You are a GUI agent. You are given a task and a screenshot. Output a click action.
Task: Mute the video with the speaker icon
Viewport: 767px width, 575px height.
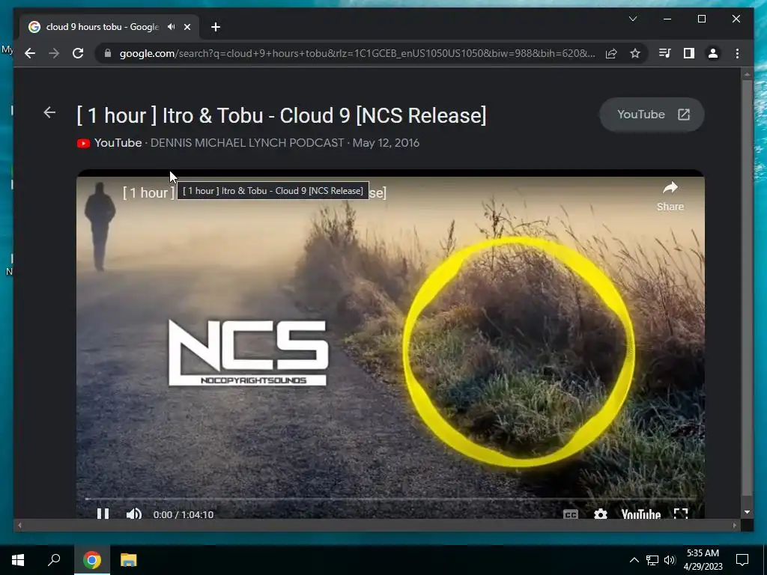pyautogui.click(x=133, y=514)
